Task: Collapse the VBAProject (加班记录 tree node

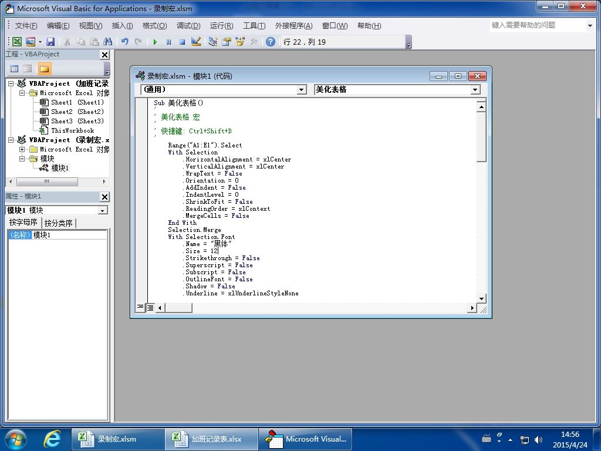Action: tap(11, 83)
